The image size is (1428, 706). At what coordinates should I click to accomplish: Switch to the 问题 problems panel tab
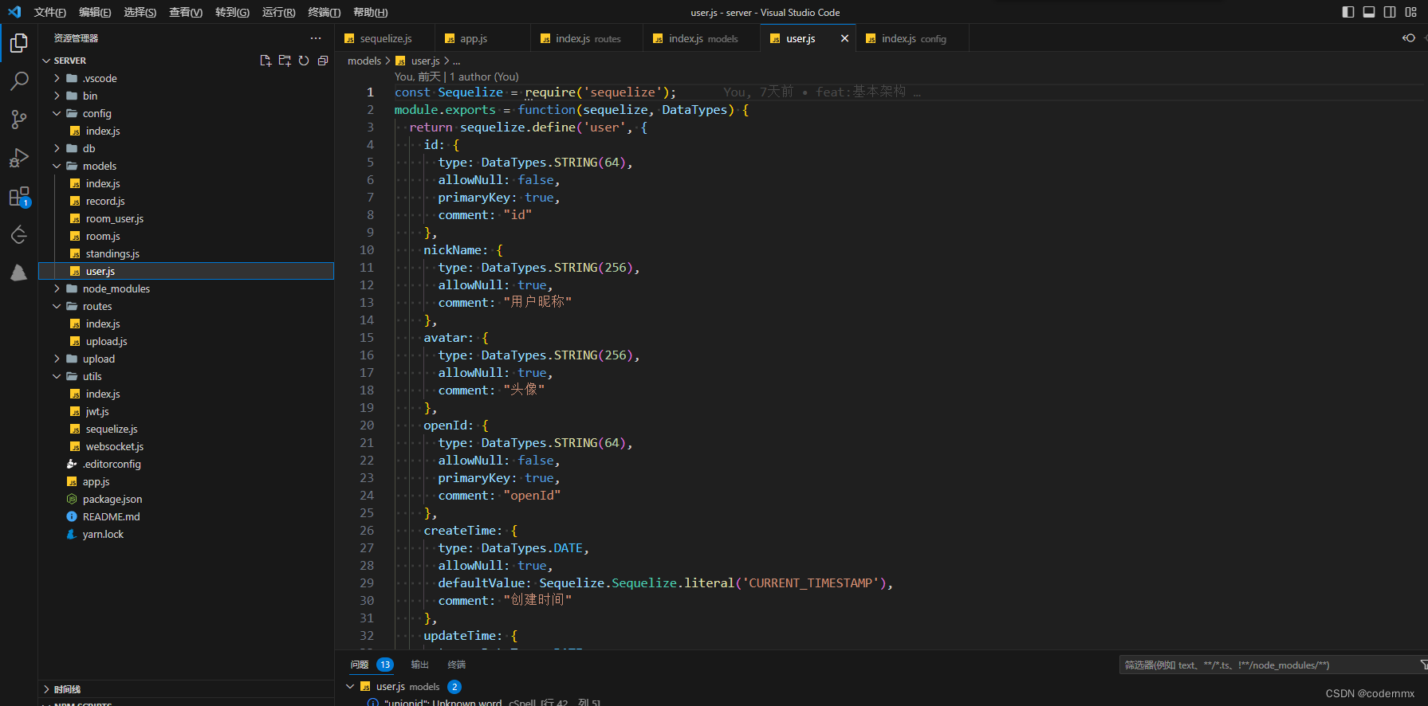click(360, 665)
